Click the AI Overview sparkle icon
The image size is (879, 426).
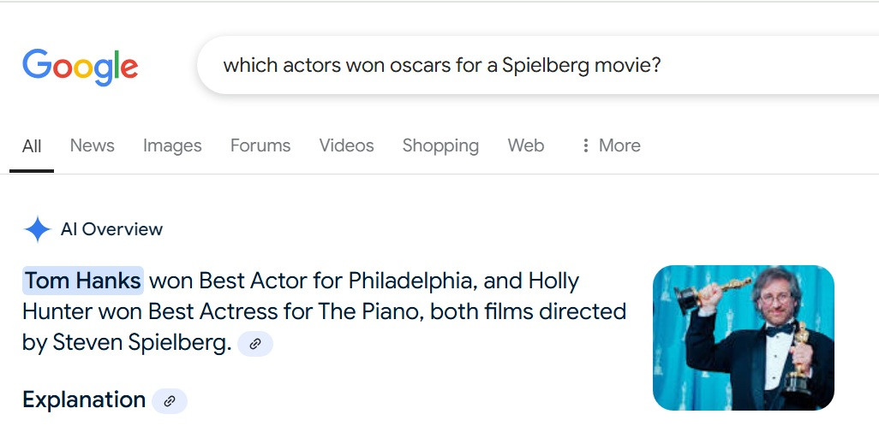pos(38,229)
